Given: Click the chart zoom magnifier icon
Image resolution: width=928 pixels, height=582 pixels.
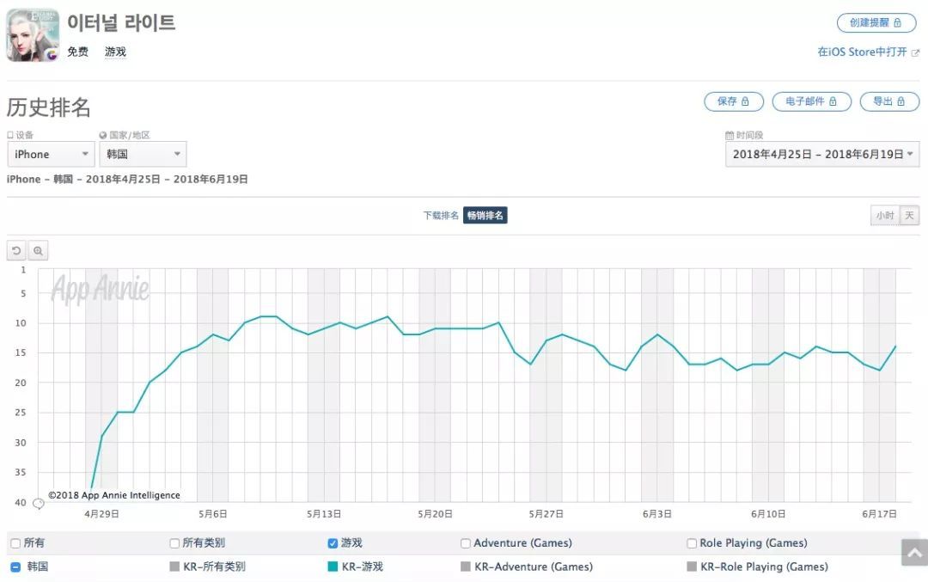Looking at the screenshot, I should point(38,251).
